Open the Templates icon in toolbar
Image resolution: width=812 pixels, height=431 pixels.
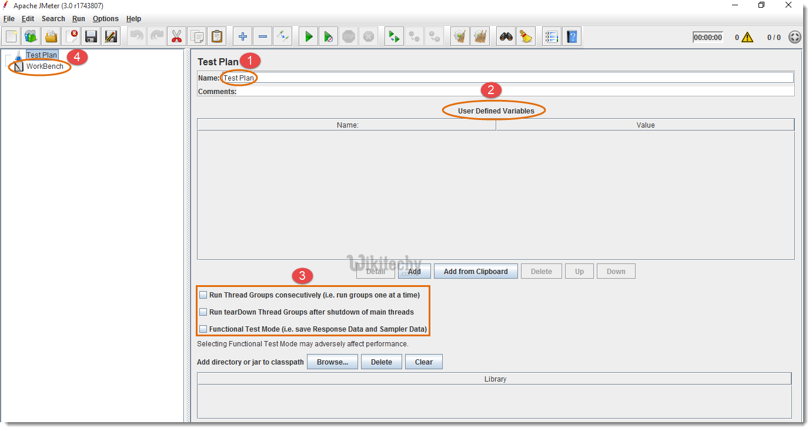tap(31, 36)
